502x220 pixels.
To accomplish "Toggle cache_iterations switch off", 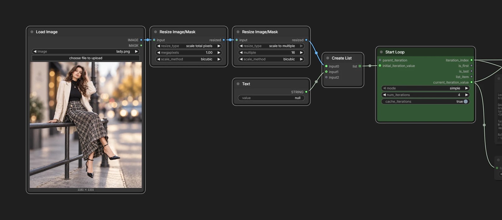I will [x=466, y=102].
